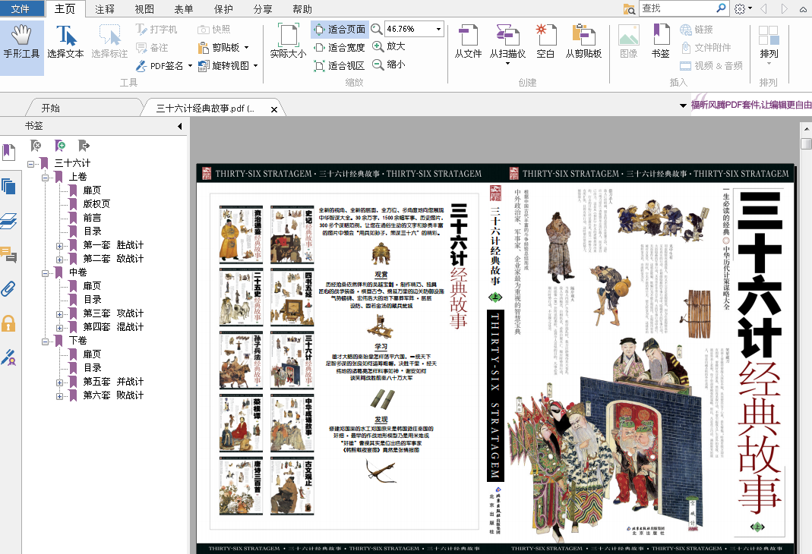This screenshot has height=554, width=812.
Task: Switch to the 主页 ribbon tab
Action: pyautogui.click(x=65, y=9)
